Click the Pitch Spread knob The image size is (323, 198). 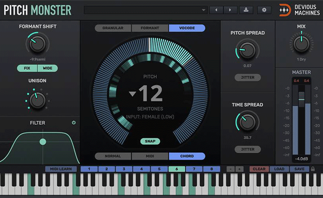[x=247, y=50]
